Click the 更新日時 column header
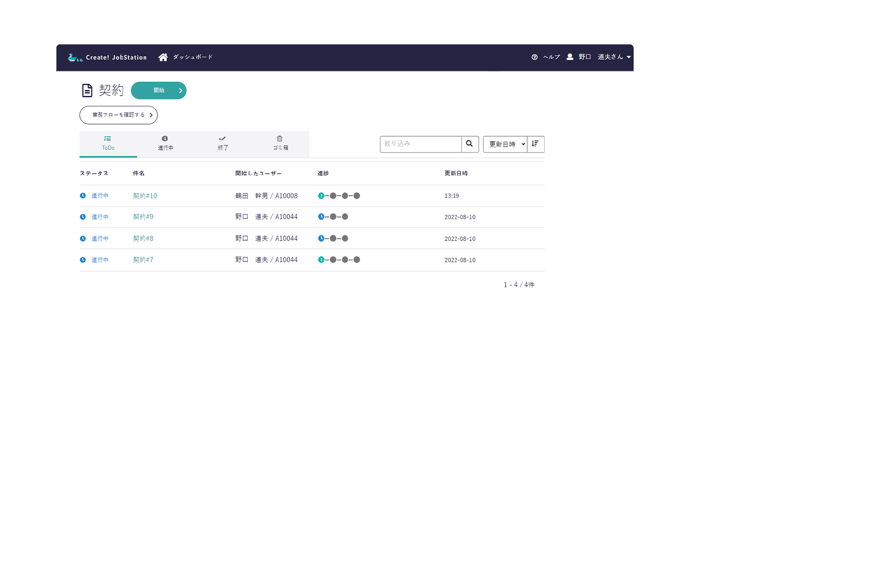This screenshot has height=565, width=885. point(456,173)
